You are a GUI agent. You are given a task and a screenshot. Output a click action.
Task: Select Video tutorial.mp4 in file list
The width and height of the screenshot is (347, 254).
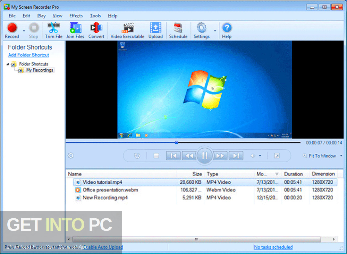[x=205, y=182]
